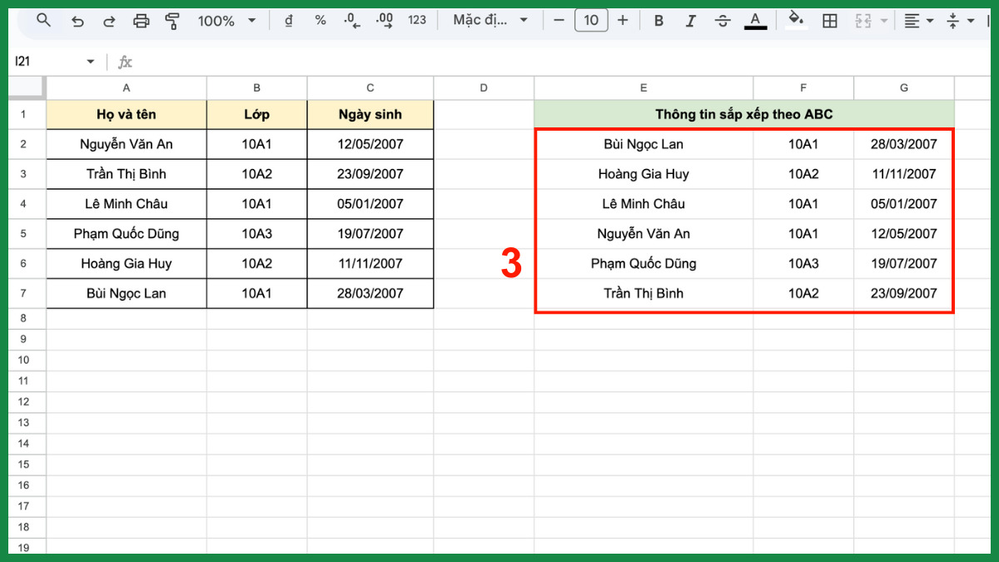Open the 123 number formats menu
Screen dimensions: 999x562
point(417,21)
